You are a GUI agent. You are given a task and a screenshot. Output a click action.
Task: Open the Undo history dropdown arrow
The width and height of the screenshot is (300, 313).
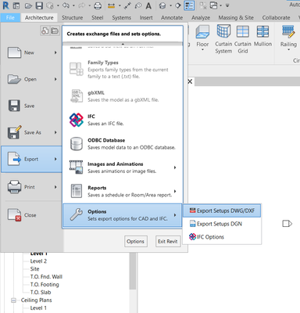click(73, 5)
